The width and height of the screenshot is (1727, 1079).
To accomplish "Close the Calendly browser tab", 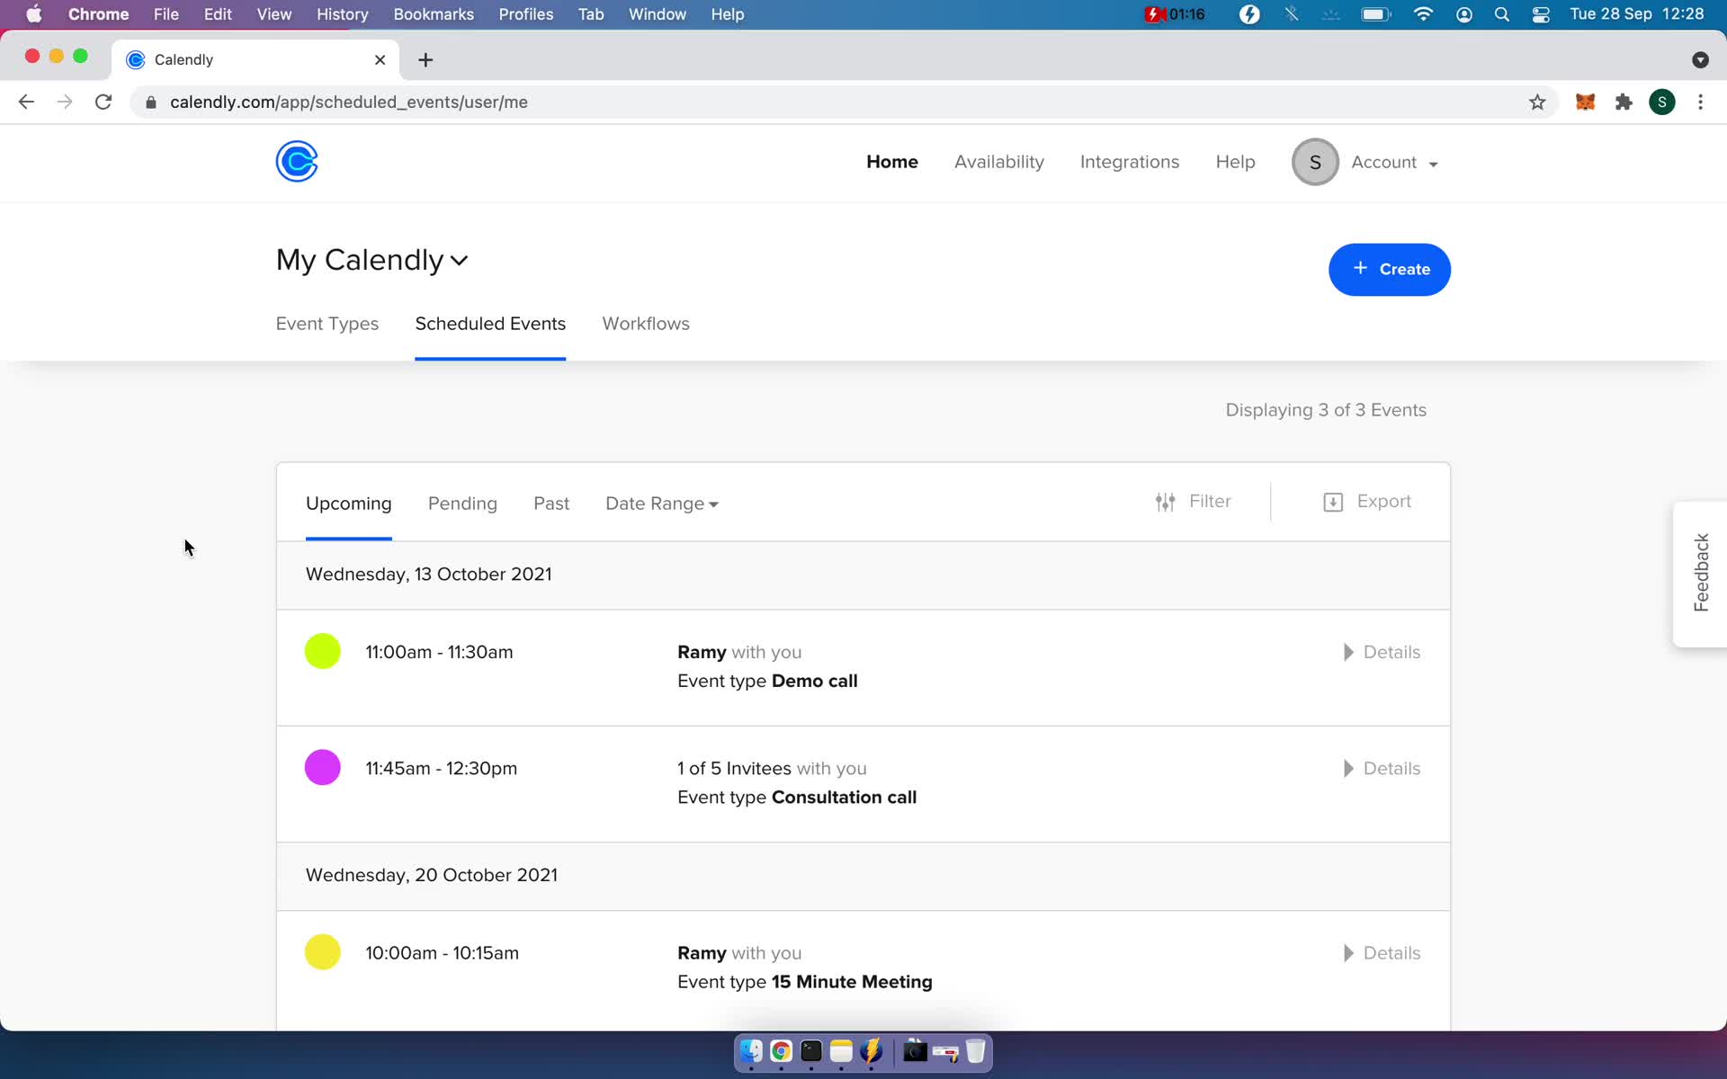I will (x=380, y=59).
